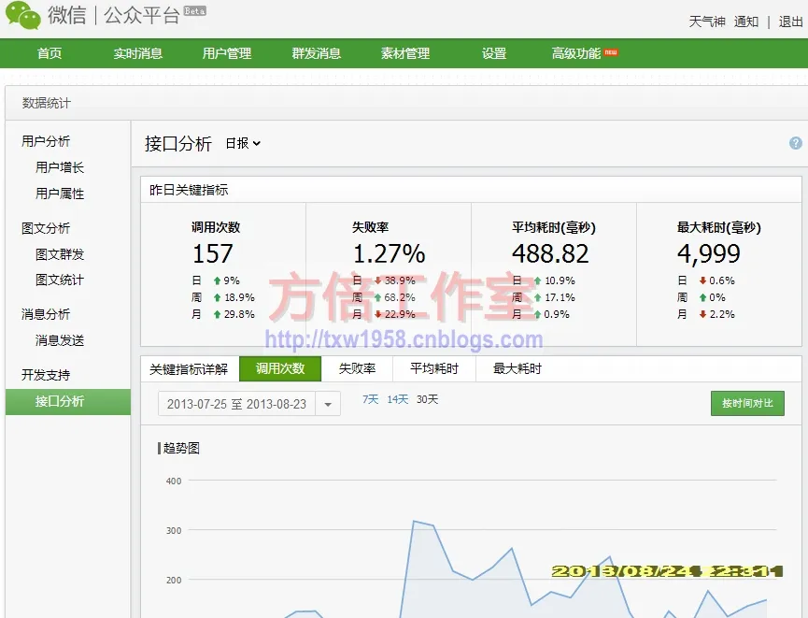Click the 'new' badge beside 高级功能
808x618 pixels.
tap(611, 52)
